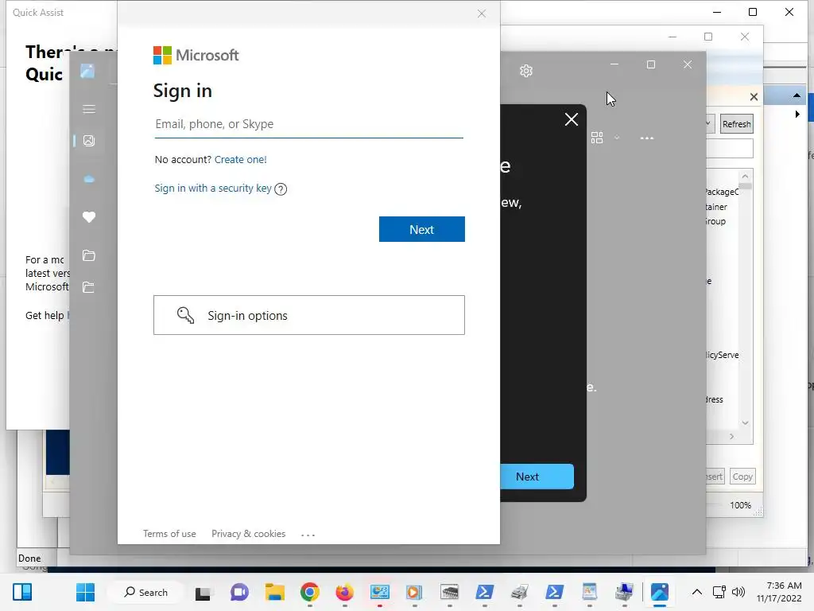
Task: Open Sign-in options
Action: 309,315
